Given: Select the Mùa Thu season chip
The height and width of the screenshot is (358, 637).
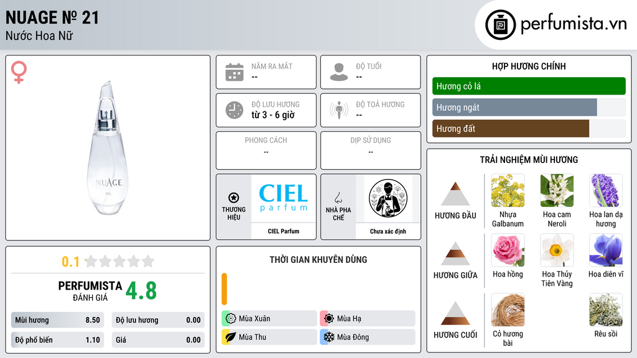Looking at the screenshot, I should pyautogui.click(x=269, y=337).
